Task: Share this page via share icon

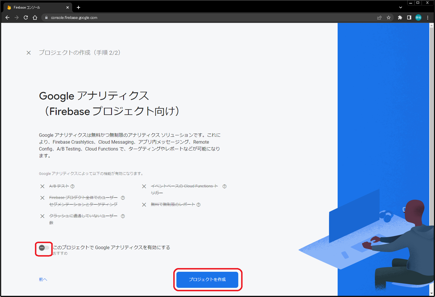Action: (379, 17)
